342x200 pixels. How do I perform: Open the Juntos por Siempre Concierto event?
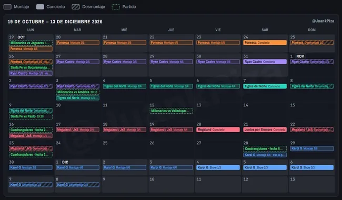pos(265,130)
